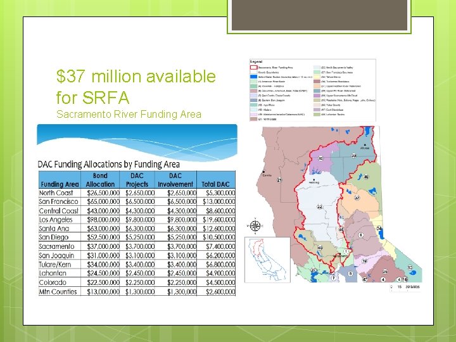
Task: Click Central Coast bond allocation "$43,000,000"
Action: [103, 211]
